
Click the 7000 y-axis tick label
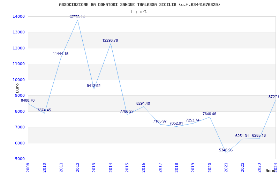(x=20, y=127)
